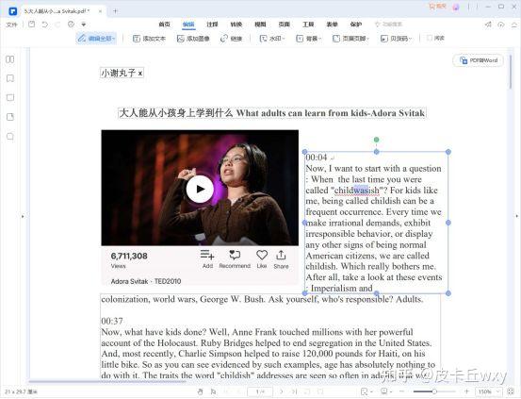Click the undo arrow in quick toolbar
Screen dimensions: 521x399
coord(44,25)
